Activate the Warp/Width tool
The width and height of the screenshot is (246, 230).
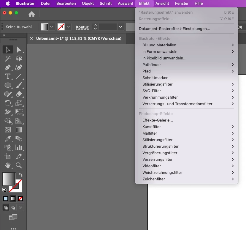click(x=8, y=112)
